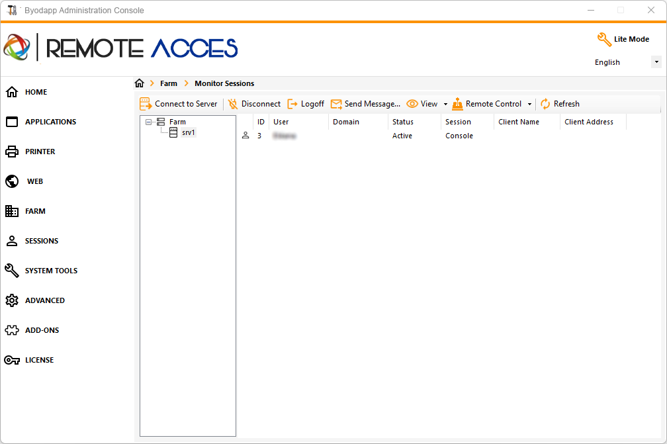Screen dimensions: 667x444
Task: Open the English language combo box
Action: click(x=627, y=62)
